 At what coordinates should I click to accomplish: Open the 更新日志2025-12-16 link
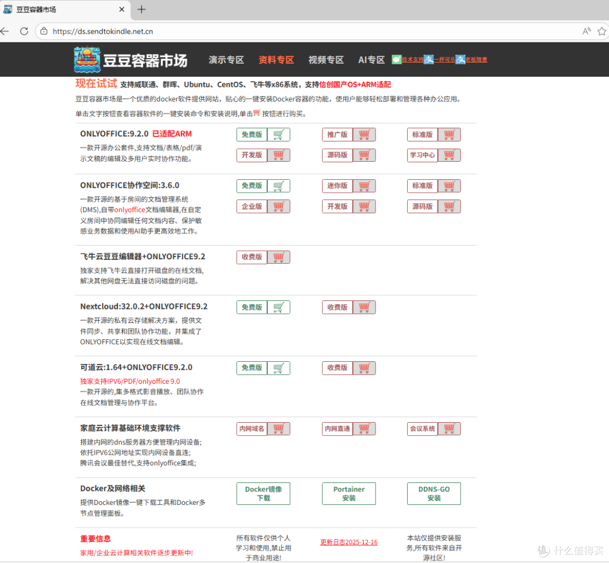349,542
